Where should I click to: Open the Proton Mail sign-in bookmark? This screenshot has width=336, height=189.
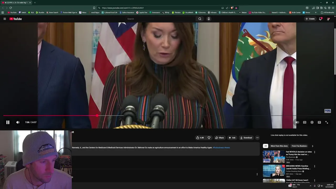click(69, 12)
